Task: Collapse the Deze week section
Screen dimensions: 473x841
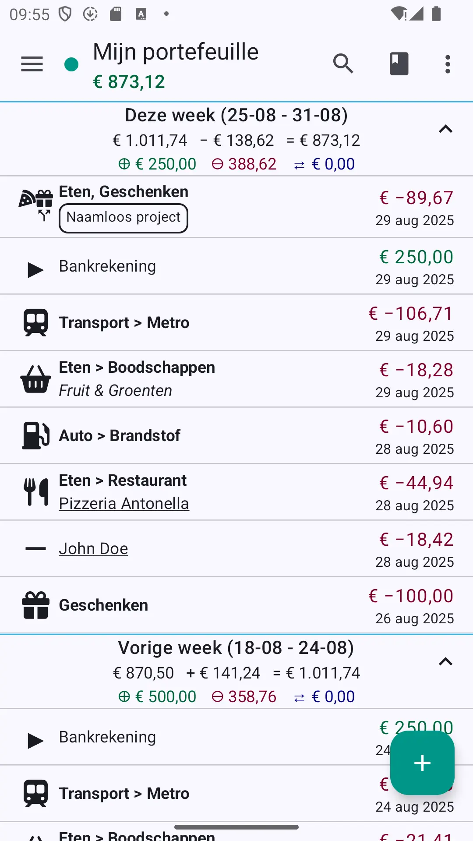Action: coord(445,129)
